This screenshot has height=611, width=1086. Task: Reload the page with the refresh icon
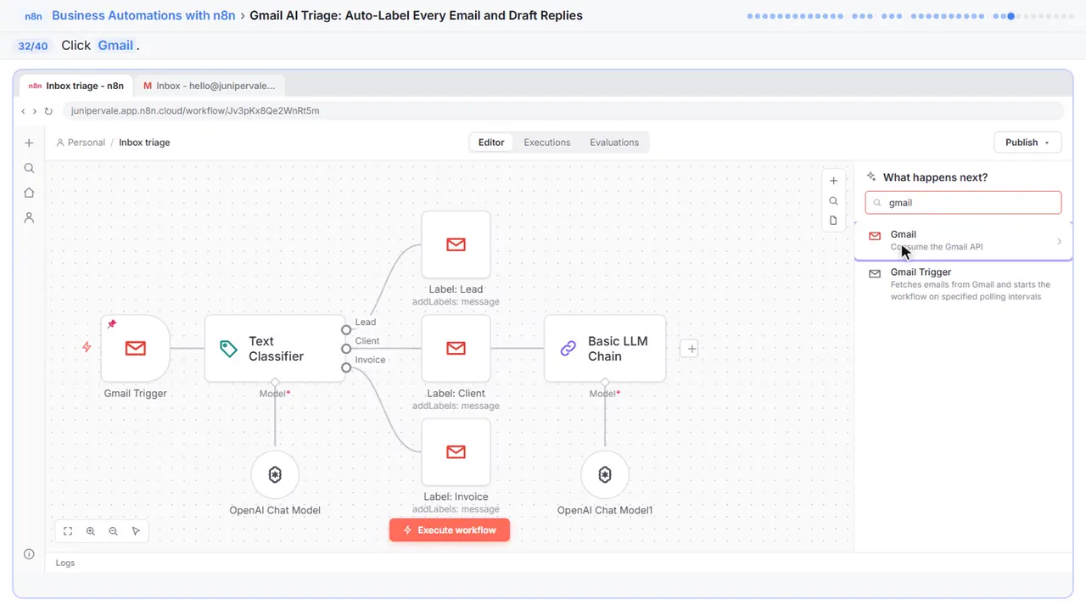[x=48, y=111]
